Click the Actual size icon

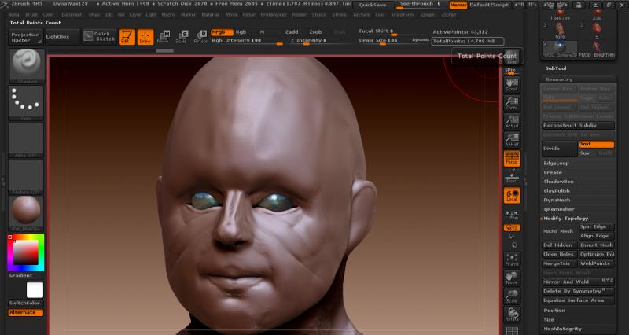[x=512, y=122]
